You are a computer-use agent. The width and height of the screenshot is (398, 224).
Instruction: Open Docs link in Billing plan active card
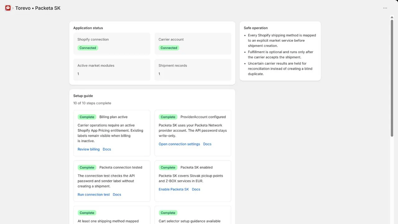[x=107, y=149]
